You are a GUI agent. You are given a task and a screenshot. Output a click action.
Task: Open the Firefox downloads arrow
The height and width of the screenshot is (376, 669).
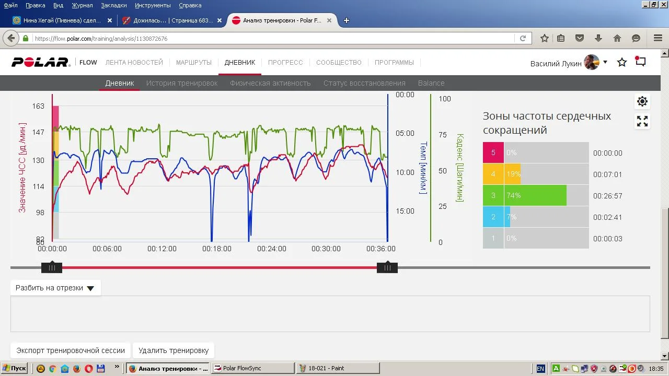click(x=598, y=38)
